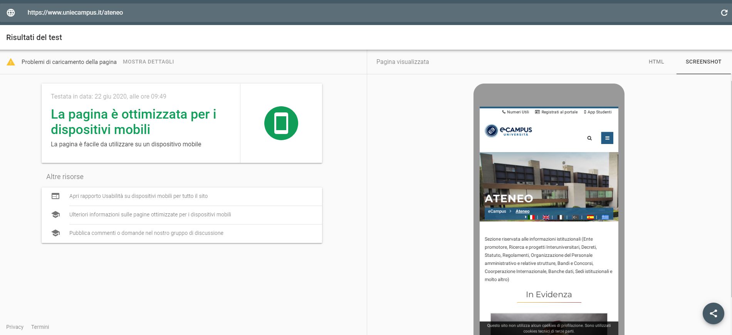
Task: Click the globe icon beside the URL
Action: coord(11,13)
